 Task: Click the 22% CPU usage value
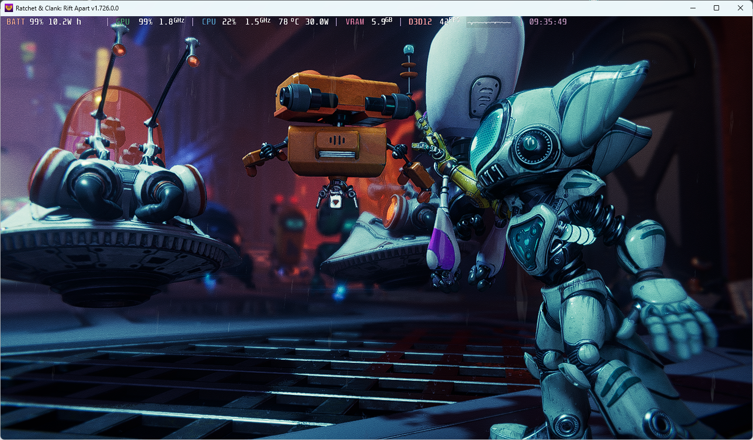pyautogui.click(x=229, y=22)
